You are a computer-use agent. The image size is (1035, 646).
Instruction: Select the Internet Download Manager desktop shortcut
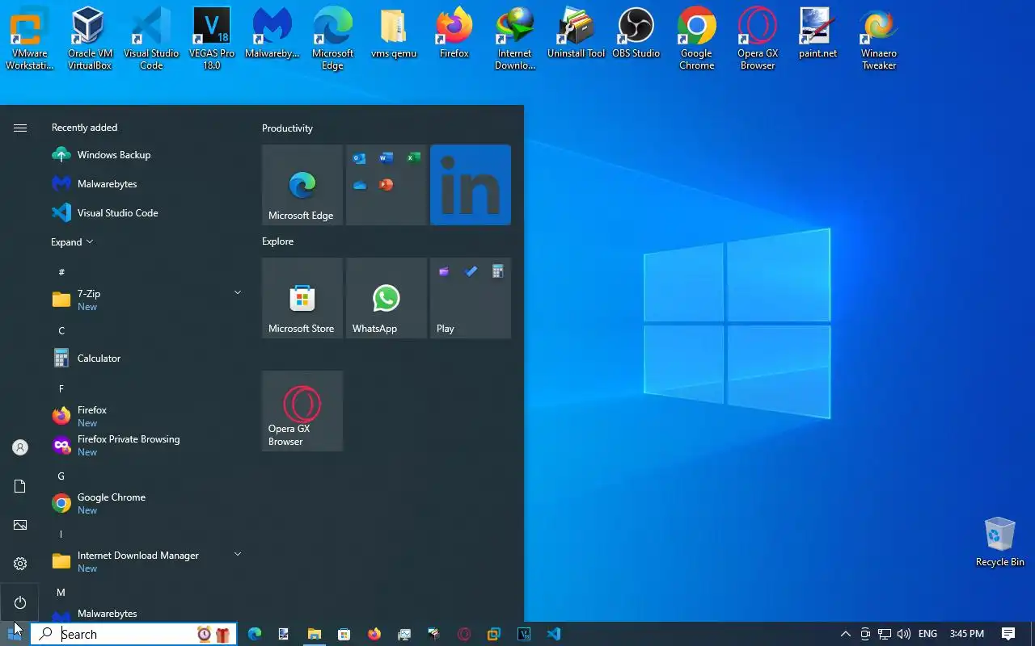(515, 39)
